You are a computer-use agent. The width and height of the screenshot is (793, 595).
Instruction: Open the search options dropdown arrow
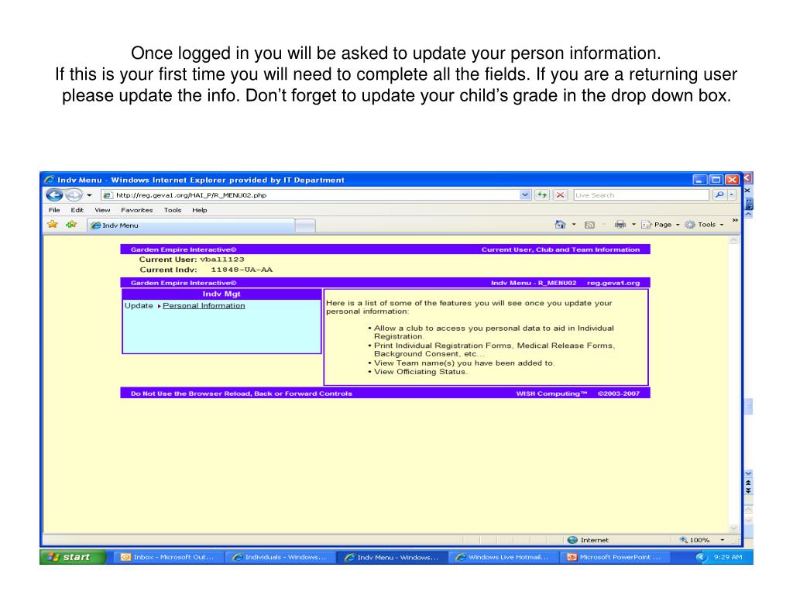click(x=732, y=194)
